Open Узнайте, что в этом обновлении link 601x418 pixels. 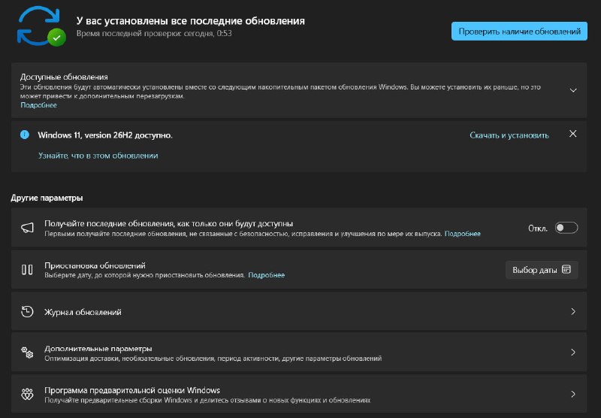(98, 156)
